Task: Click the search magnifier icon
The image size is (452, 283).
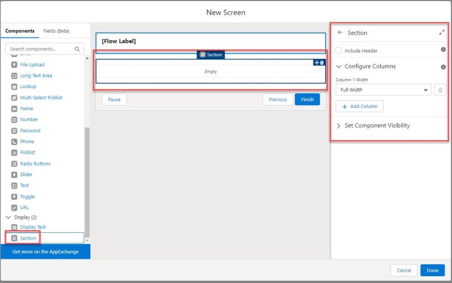Action: pyautogui.click(x=77, y=49)
